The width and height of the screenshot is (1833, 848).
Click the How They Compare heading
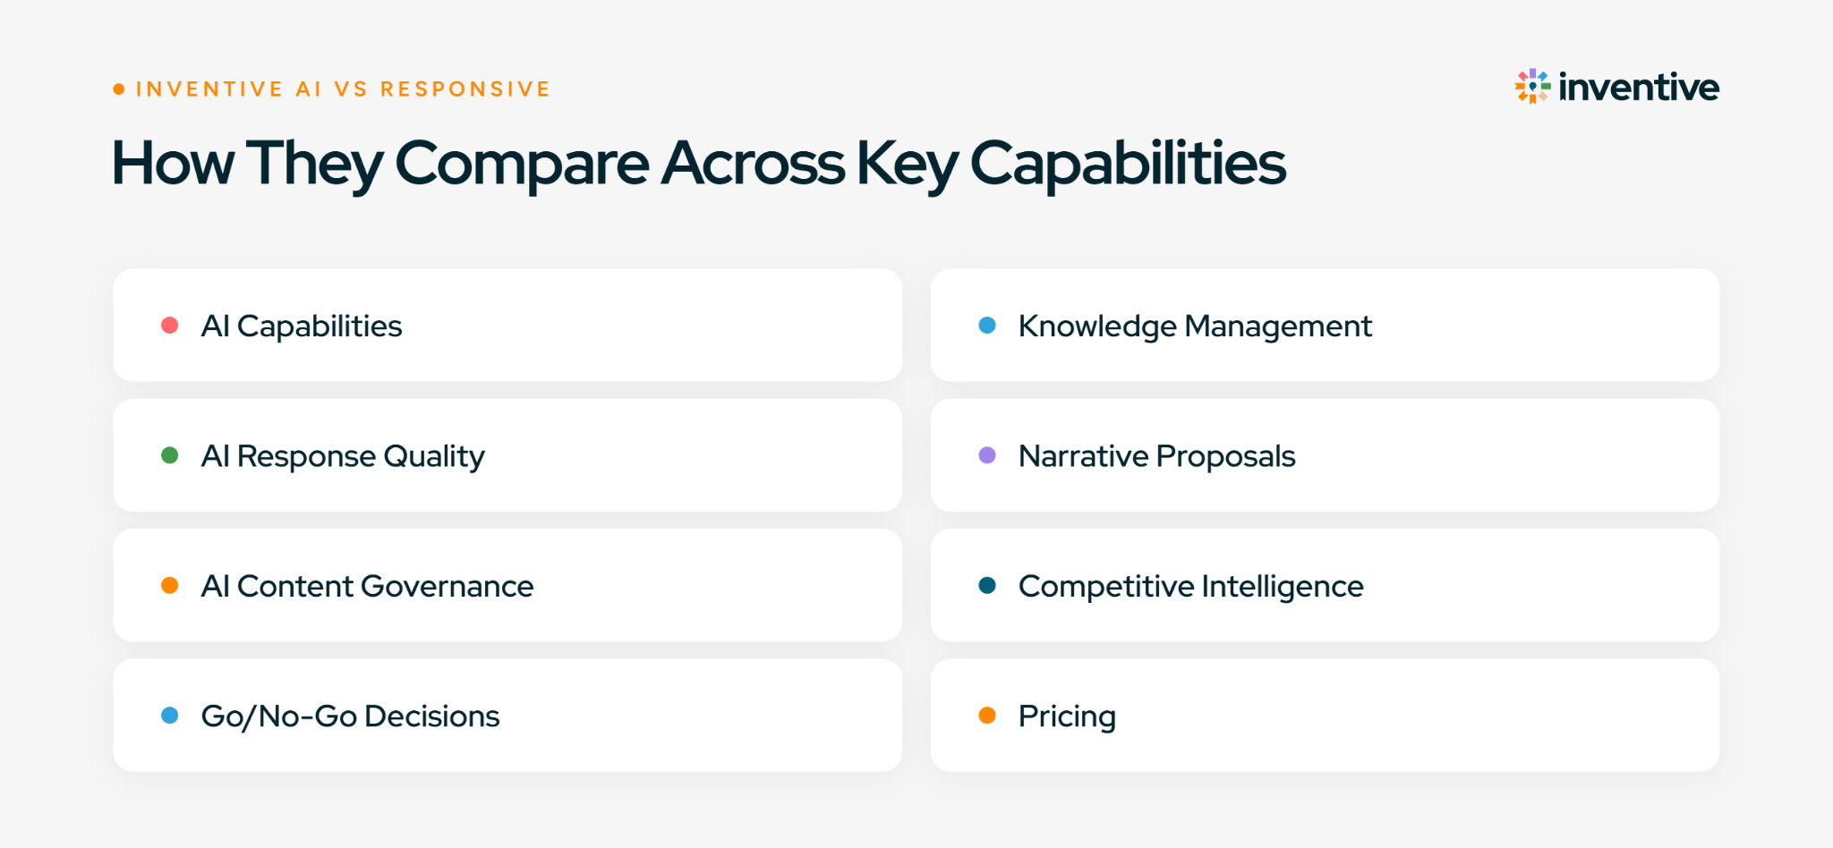point(699,164)
